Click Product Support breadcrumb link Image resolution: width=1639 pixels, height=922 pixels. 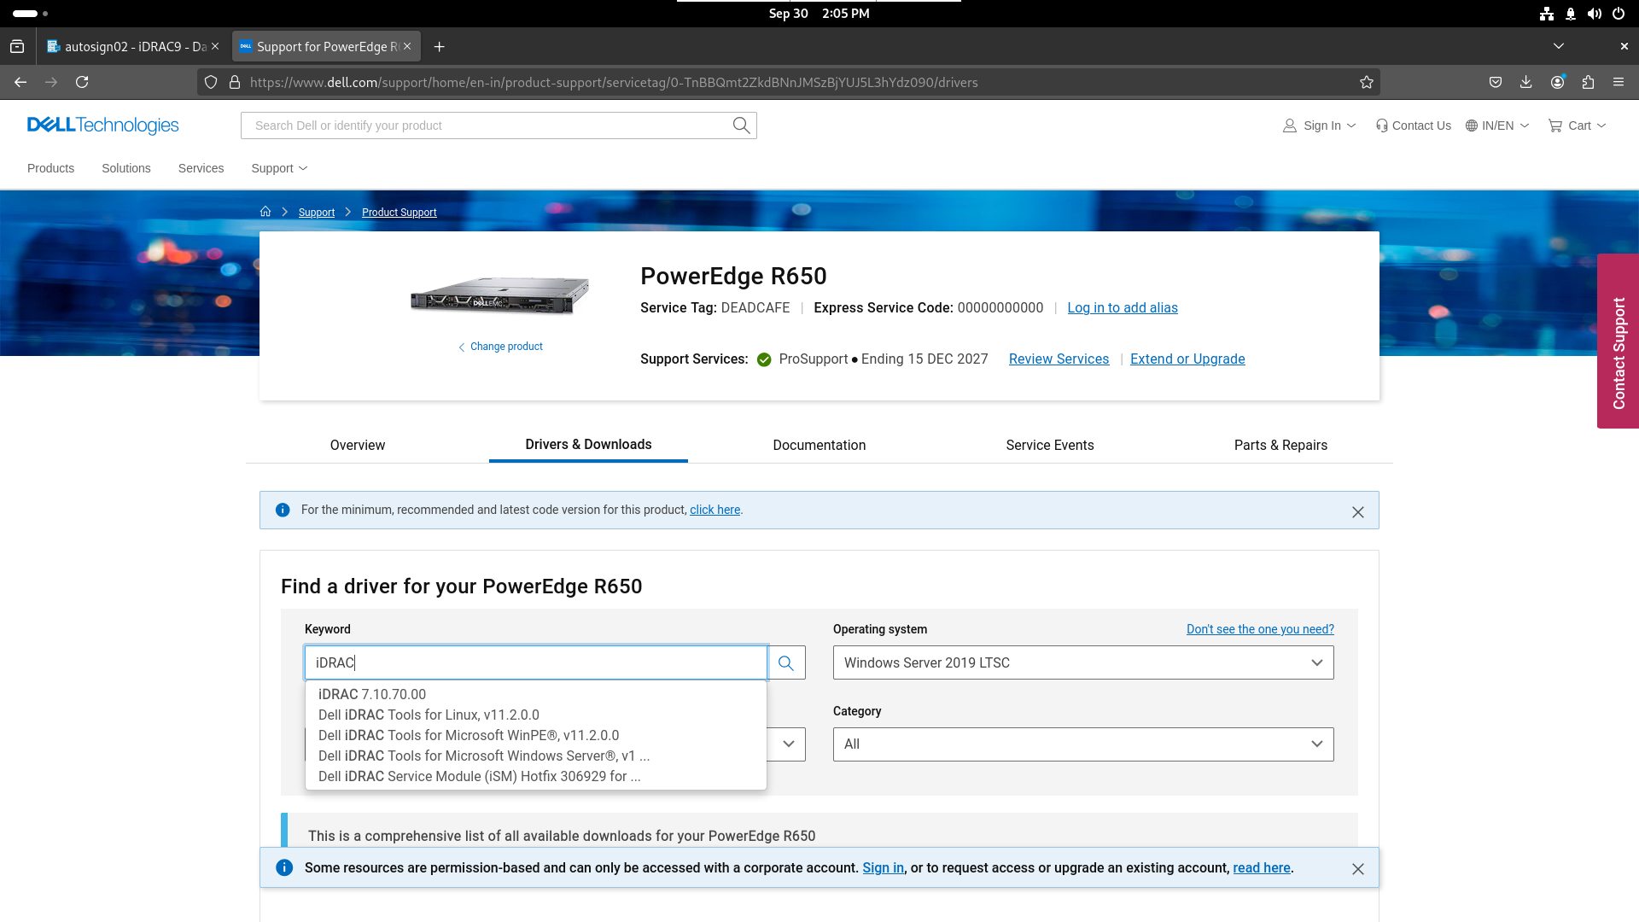click(399, 212)
